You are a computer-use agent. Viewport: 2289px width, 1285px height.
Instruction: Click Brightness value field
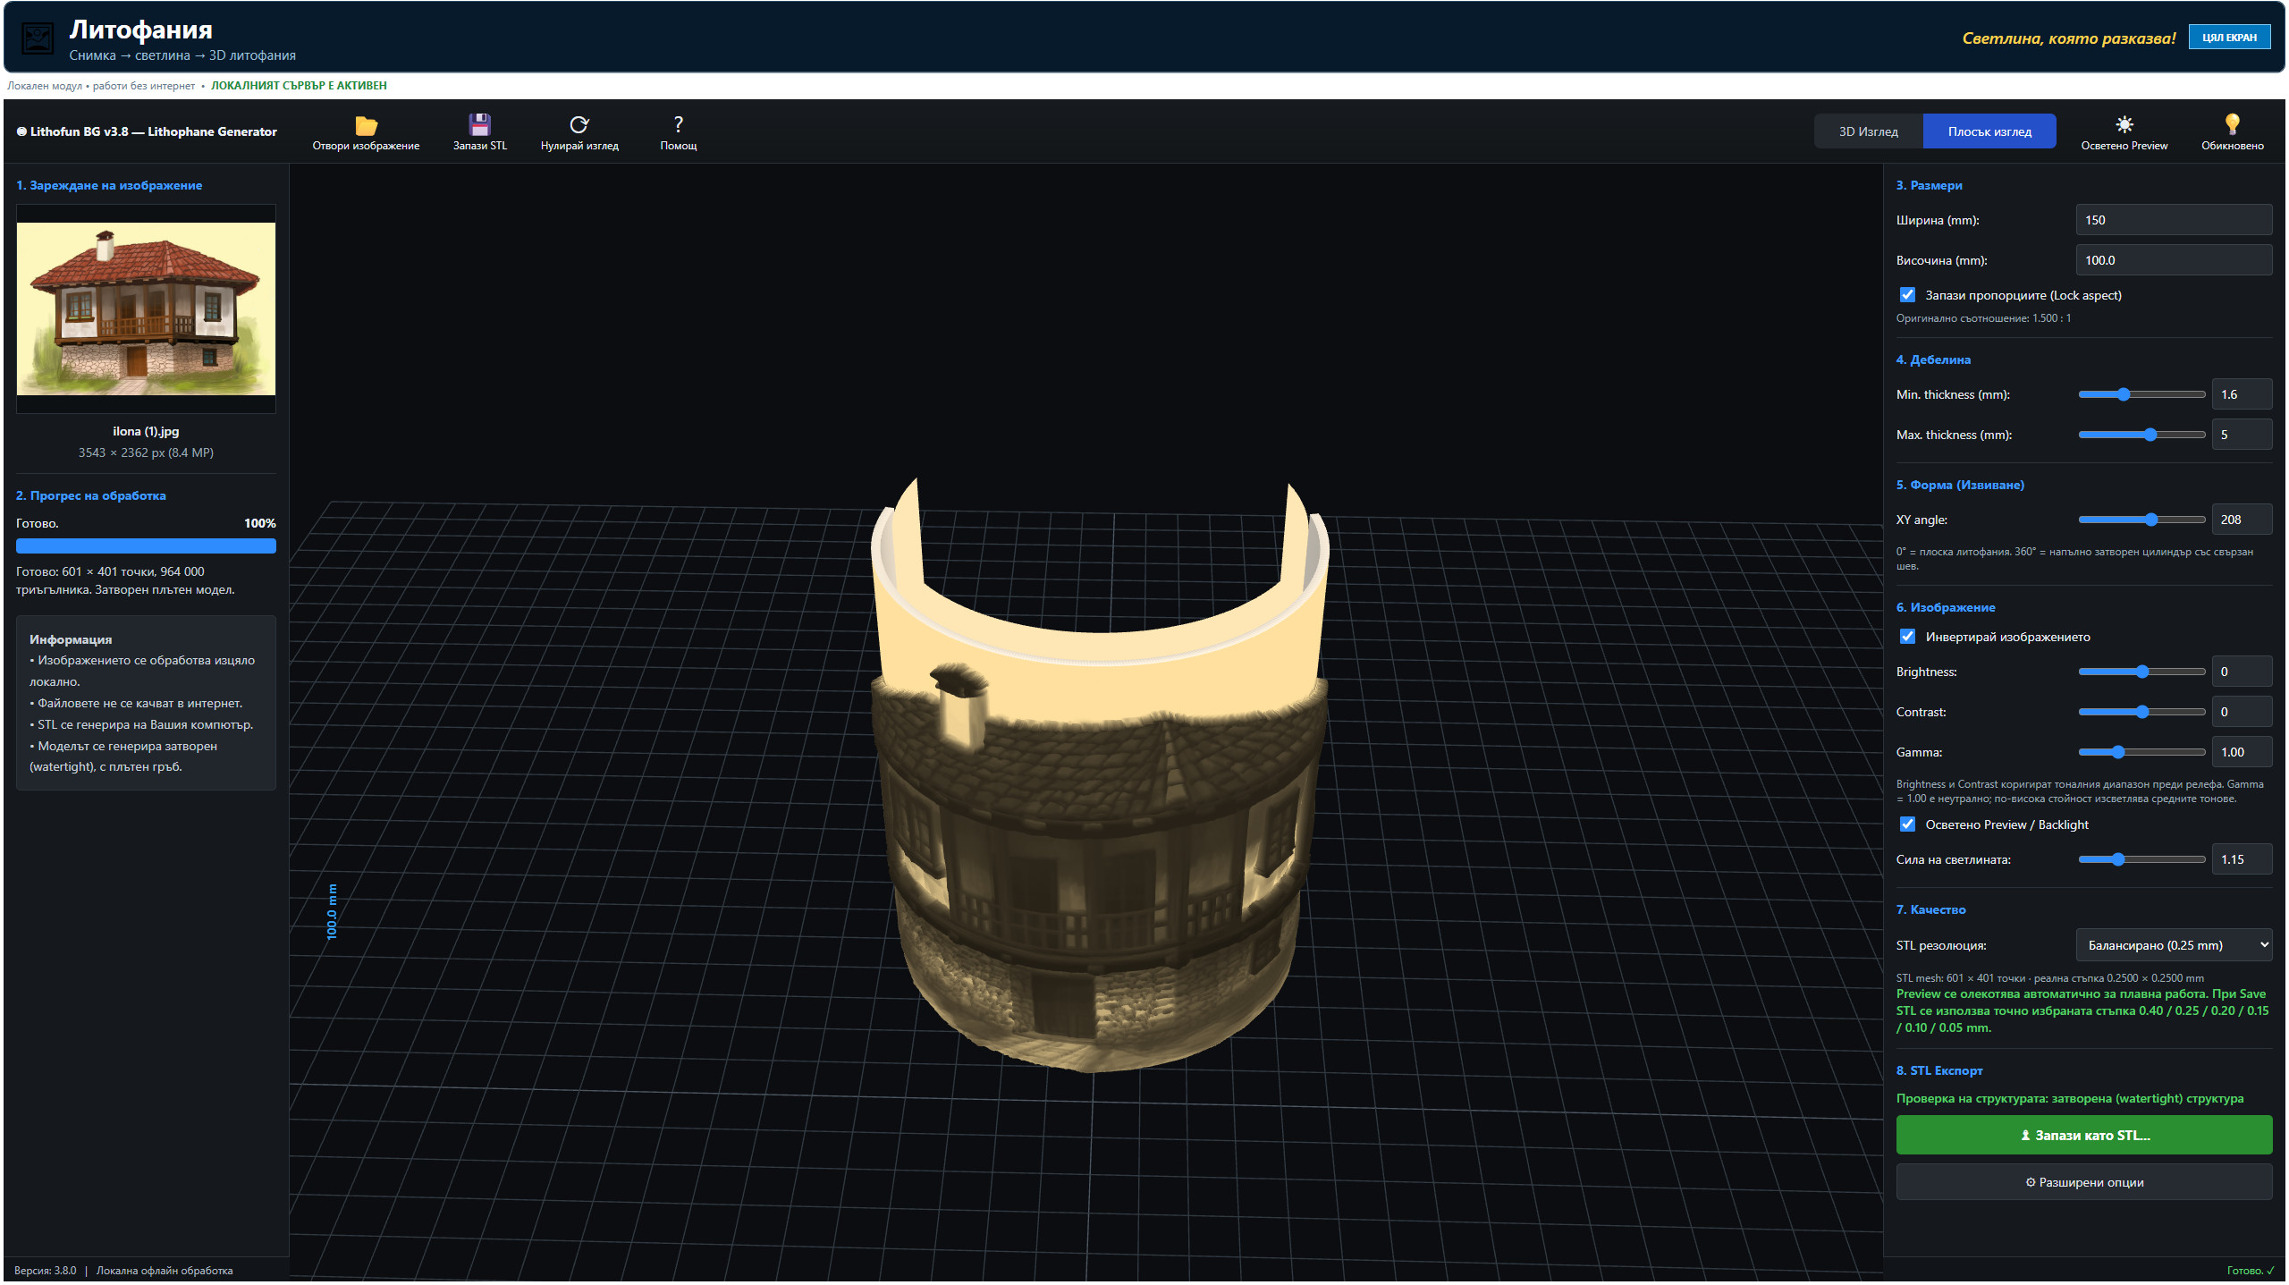[x=2242, y=672]
